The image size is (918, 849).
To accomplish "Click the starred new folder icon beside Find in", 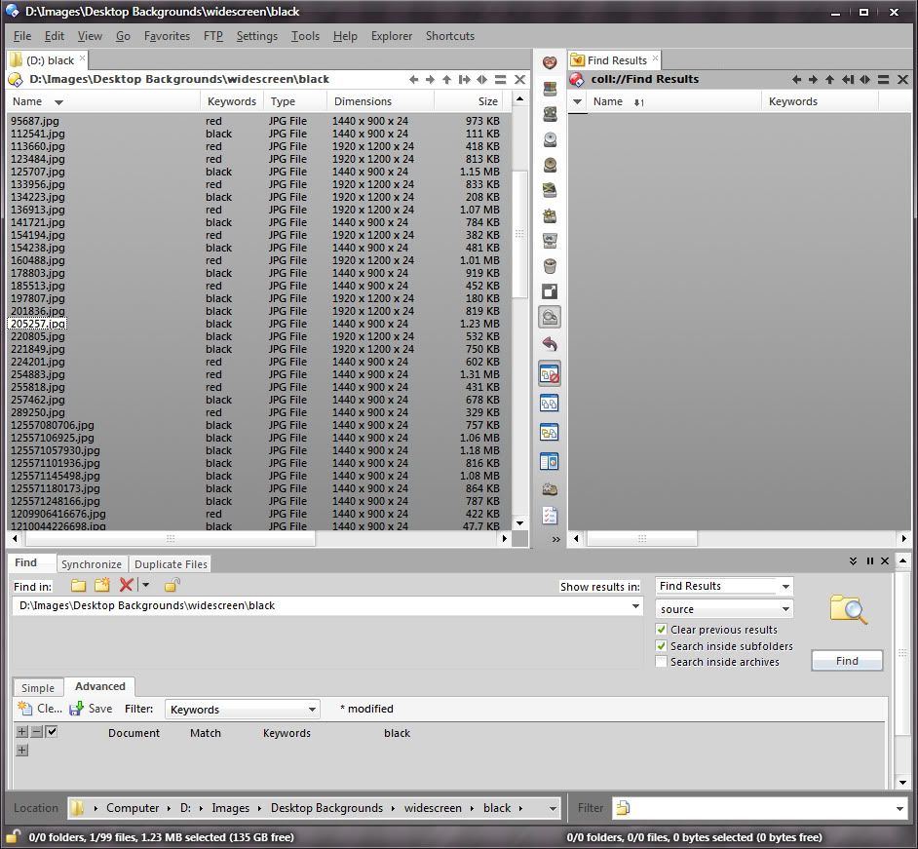I will (x=102, y=585).
